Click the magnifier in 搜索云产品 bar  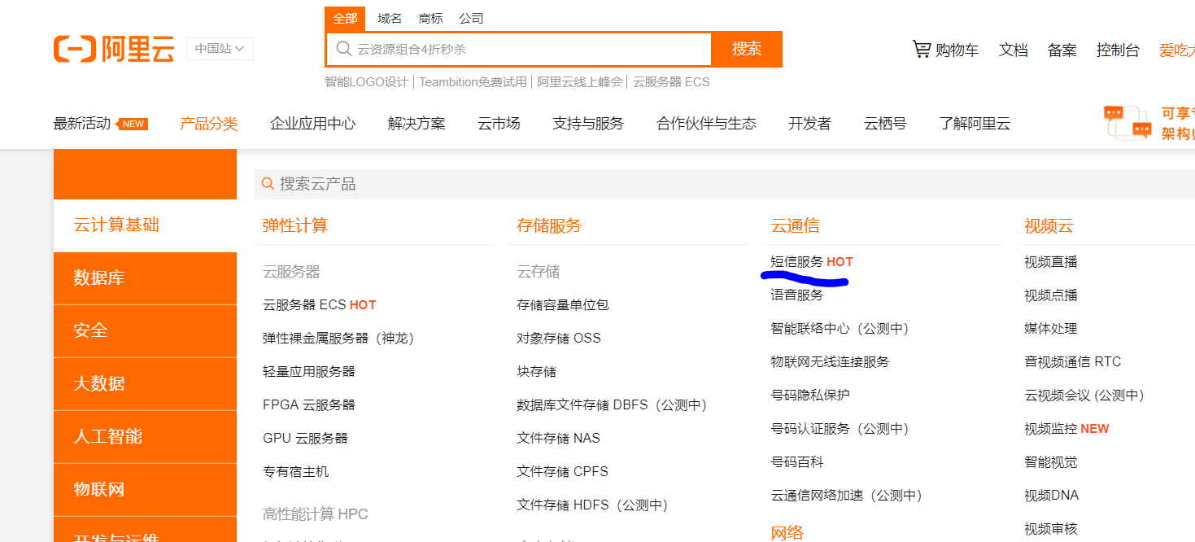point(268,184)
